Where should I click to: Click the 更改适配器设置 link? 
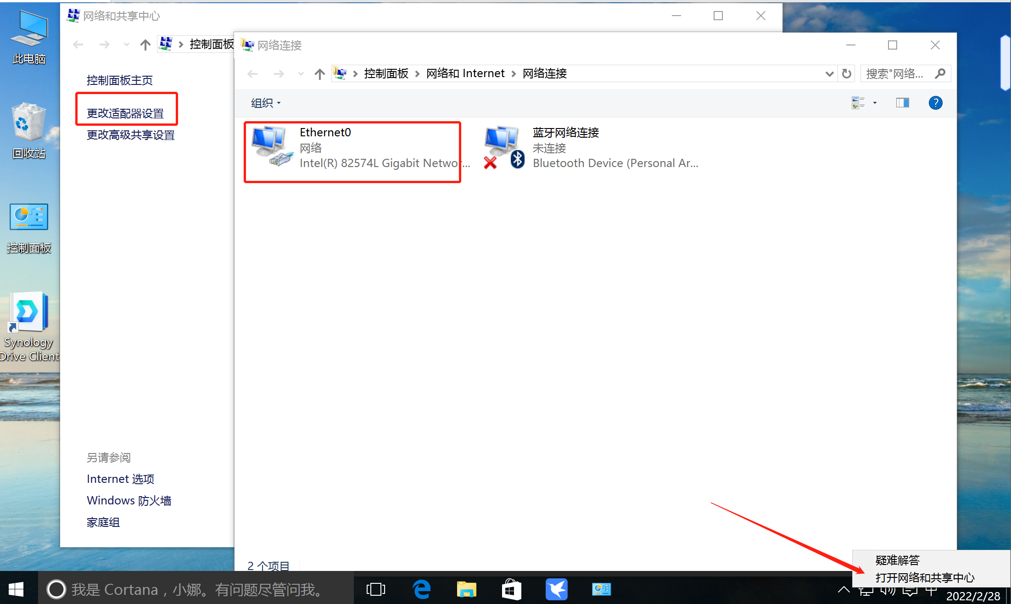[125, 113]
